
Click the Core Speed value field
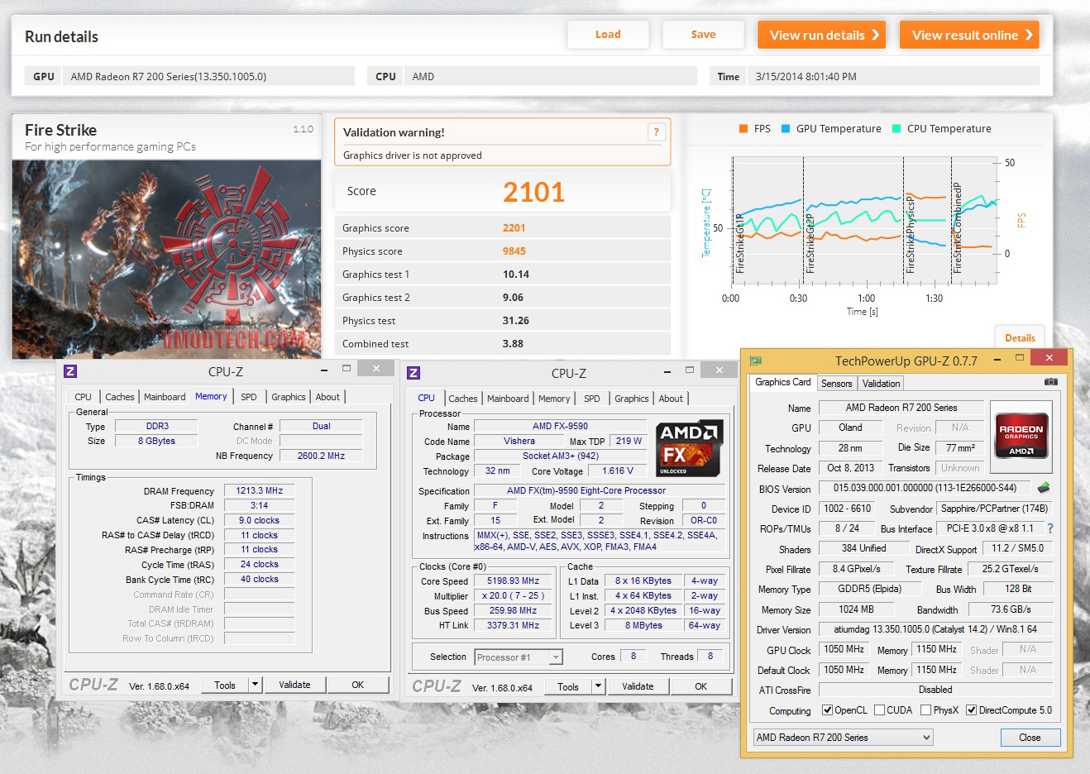(513, 581)
